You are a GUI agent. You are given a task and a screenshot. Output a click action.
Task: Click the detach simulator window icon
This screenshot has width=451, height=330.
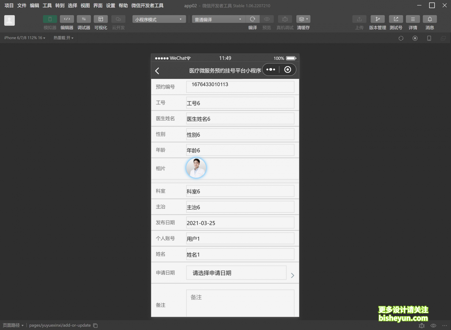pos(443,38)
